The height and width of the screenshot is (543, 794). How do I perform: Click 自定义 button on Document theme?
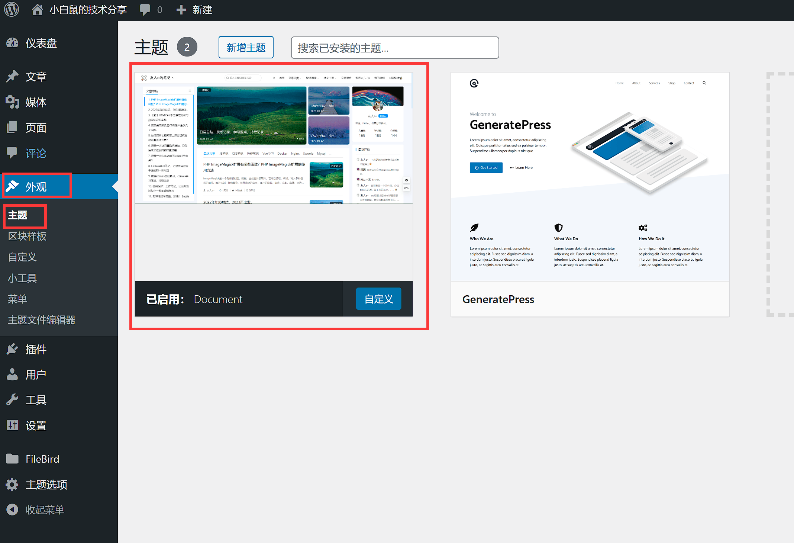coord(378,299)
